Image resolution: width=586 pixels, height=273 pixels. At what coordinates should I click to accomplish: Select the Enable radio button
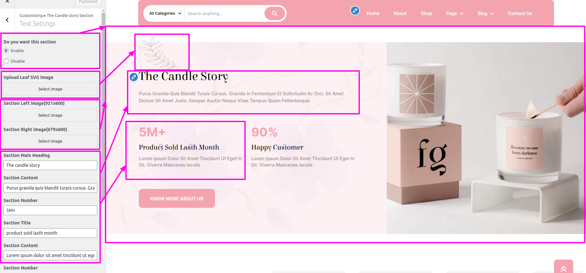click(x=6, y=51)
